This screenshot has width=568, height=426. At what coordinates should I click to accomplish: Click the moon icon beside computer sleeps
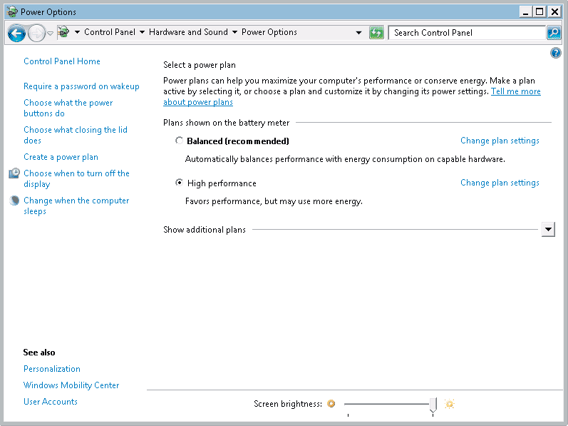[14, 201]
